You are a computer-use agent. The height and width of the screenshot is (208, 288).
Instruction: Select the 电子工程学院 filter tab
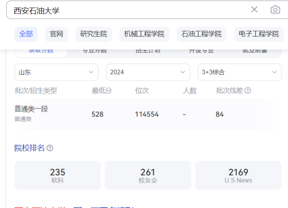click(259, 34)
